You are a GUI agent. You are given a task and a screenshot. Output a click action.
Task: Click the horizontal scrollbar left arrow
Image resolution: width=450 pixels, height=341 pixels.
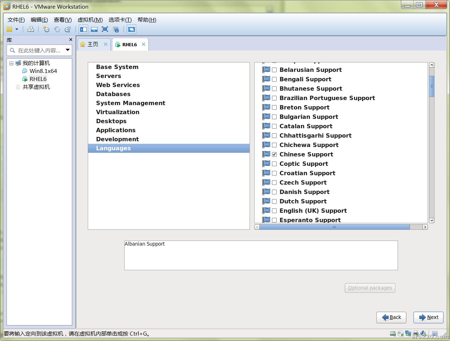tap(257, 227)
